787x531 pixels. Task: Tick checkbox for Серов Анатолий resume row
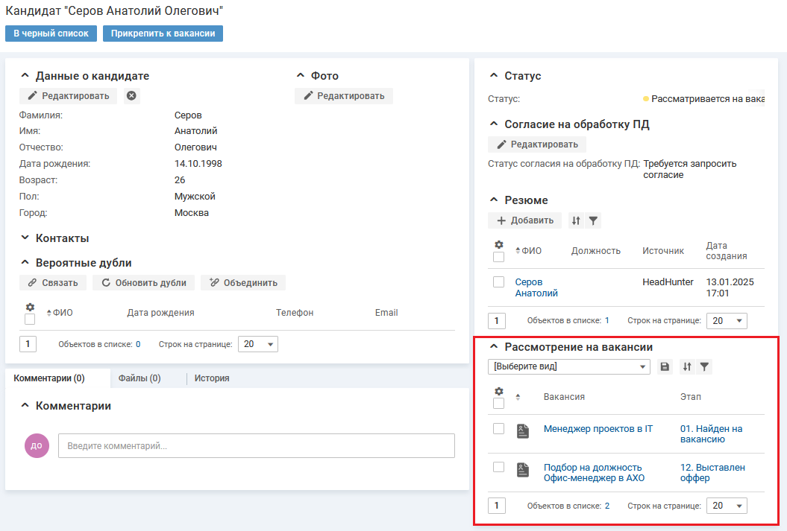[499, 282]
